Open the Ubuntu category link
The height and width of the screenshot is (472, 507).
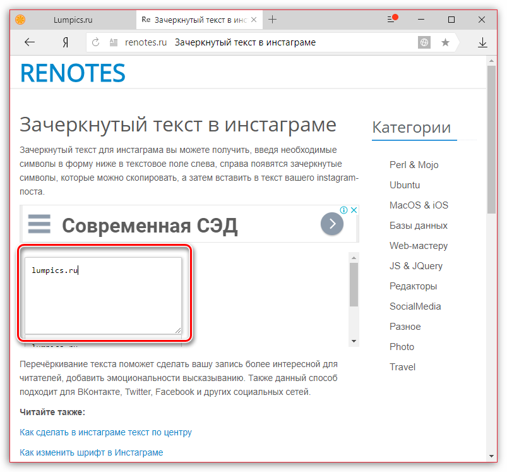[405, 185]
